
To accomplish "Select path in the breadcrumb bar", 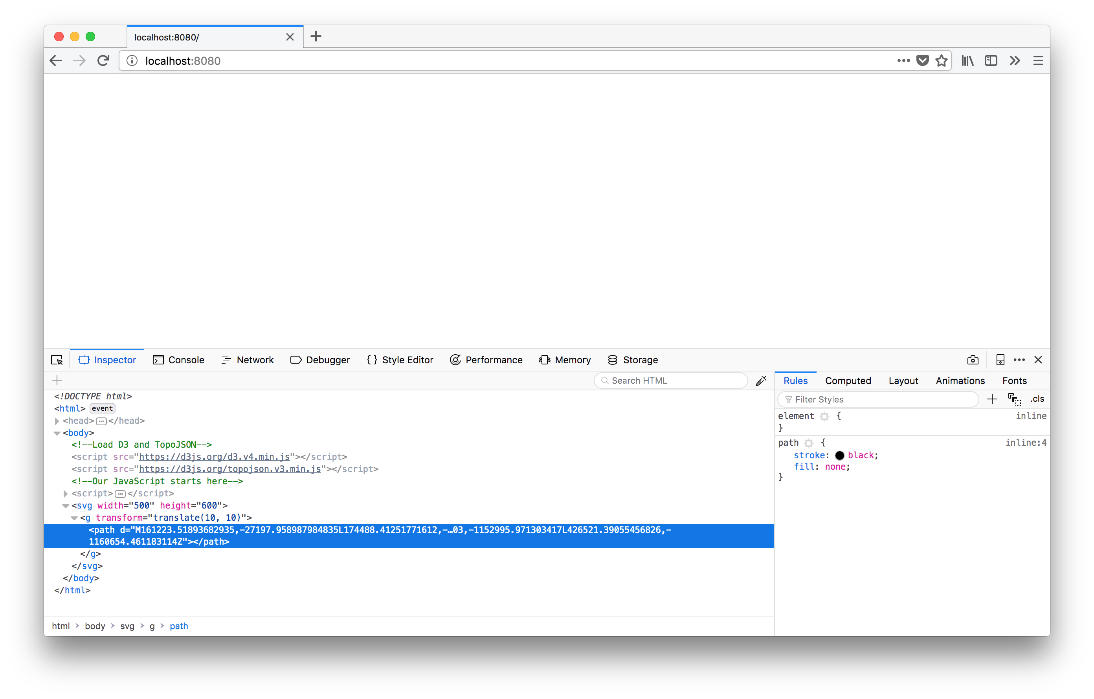I will click(178, 626).
